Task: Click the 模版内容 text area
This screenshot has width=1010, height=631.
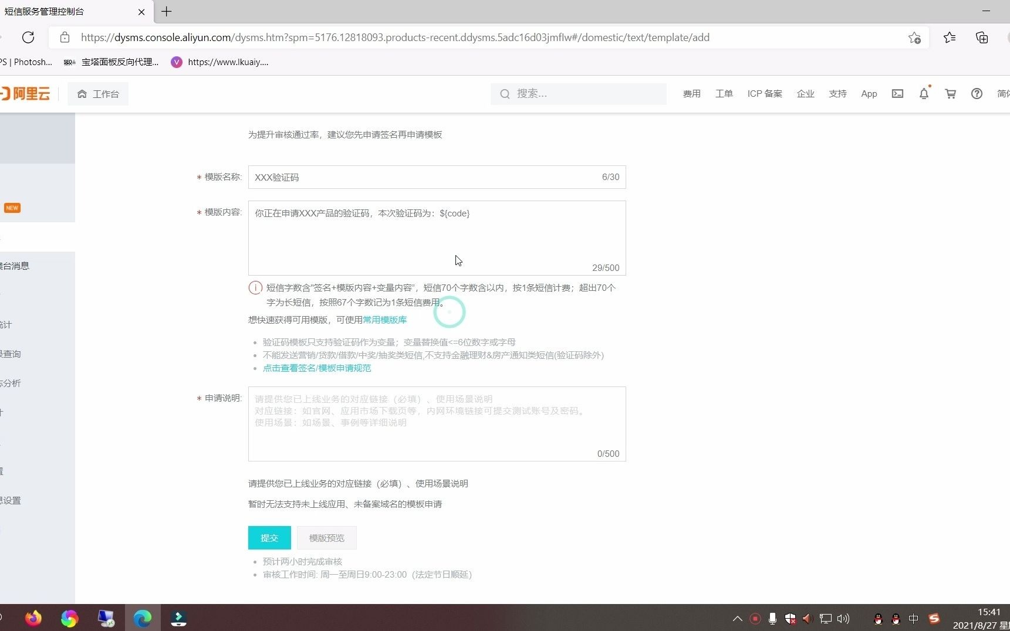Action: point(437,238)
